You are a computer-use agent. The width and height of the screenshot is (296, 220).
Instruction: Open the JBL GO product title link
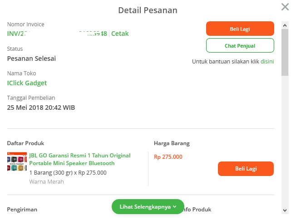coord(80,159)
